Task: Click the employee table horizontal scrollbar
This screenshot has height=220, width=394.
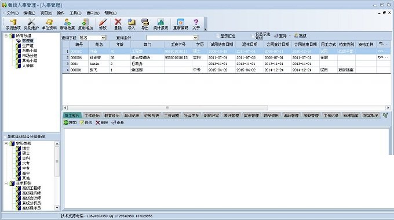Action: [225, 108]
